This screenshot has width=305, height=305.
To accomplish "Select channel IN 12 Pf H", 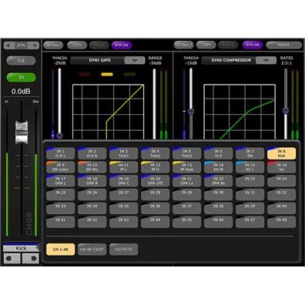I will click(x=155, y=167).
